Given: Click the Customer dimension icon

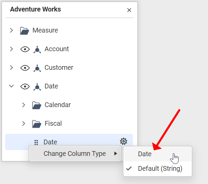Looking at the screenshot, I should pos(37,68).
